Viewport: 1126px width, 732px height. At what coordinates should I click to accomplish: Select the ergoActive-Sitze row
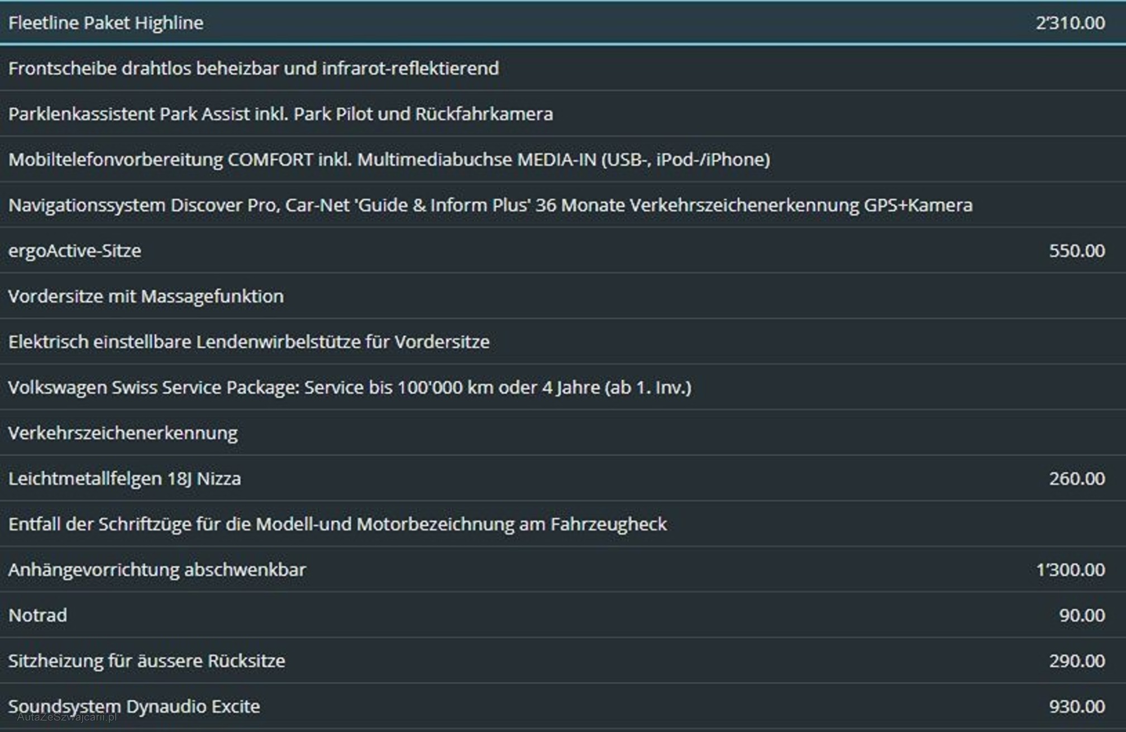(563, 250)
